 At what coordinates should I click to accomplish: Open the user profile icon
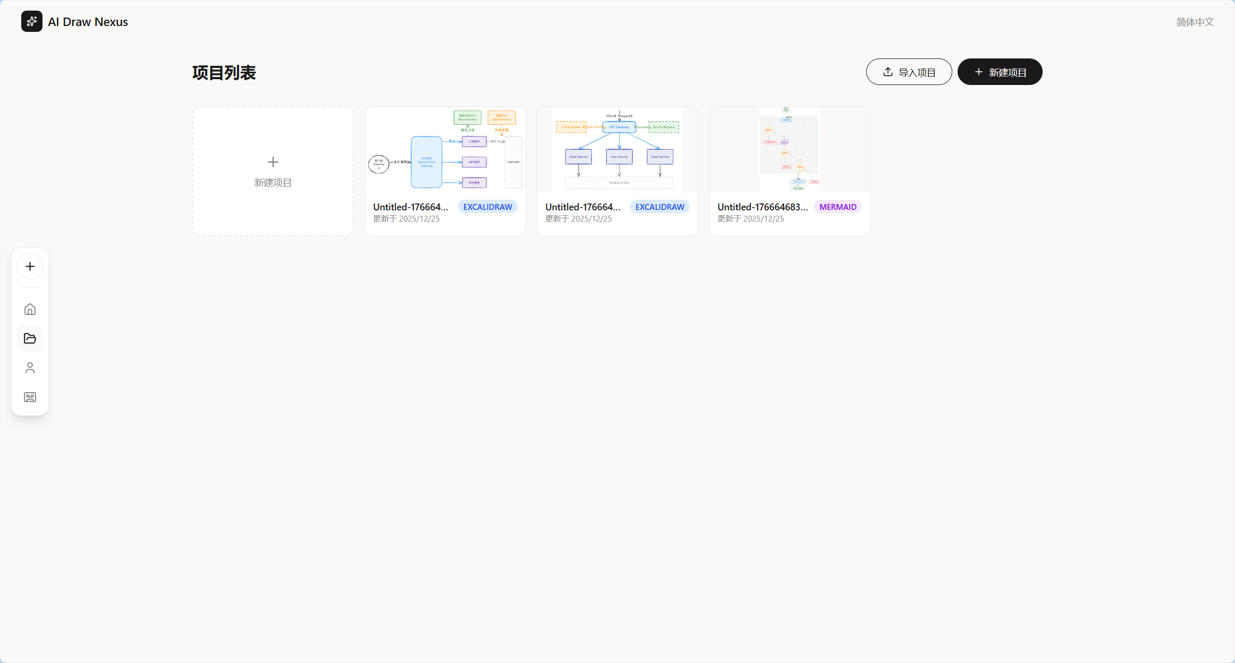(x=30, y=368)
